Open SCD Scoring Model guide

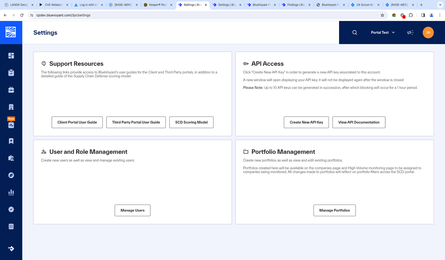coord(191,122)
